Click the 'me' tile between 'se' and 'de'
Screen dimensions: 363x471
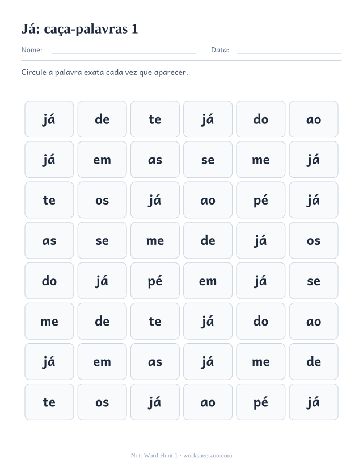point(155,240)
